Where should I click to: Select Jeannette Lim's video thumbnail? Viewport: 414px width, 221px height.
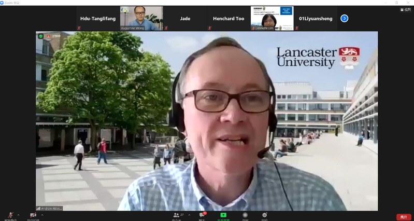coord(272,19)
